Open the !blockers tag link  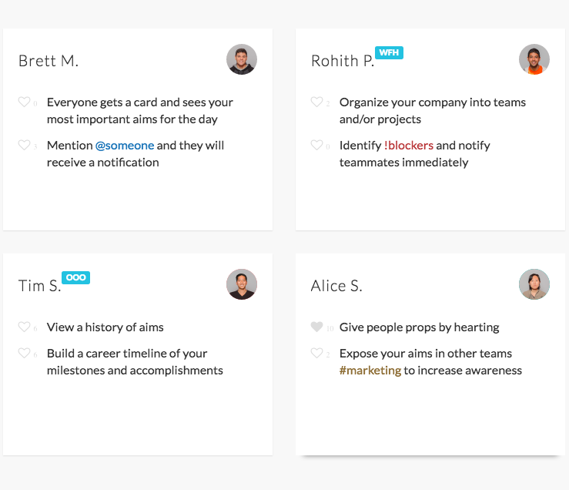(x=409, y=145)
